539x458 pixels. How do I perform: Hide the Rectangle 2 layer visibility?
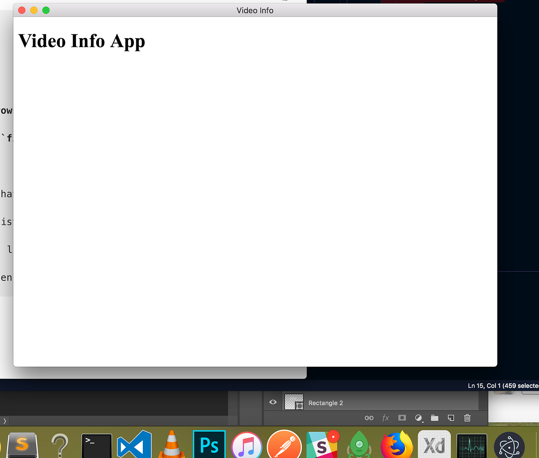(x=273, y=402)
